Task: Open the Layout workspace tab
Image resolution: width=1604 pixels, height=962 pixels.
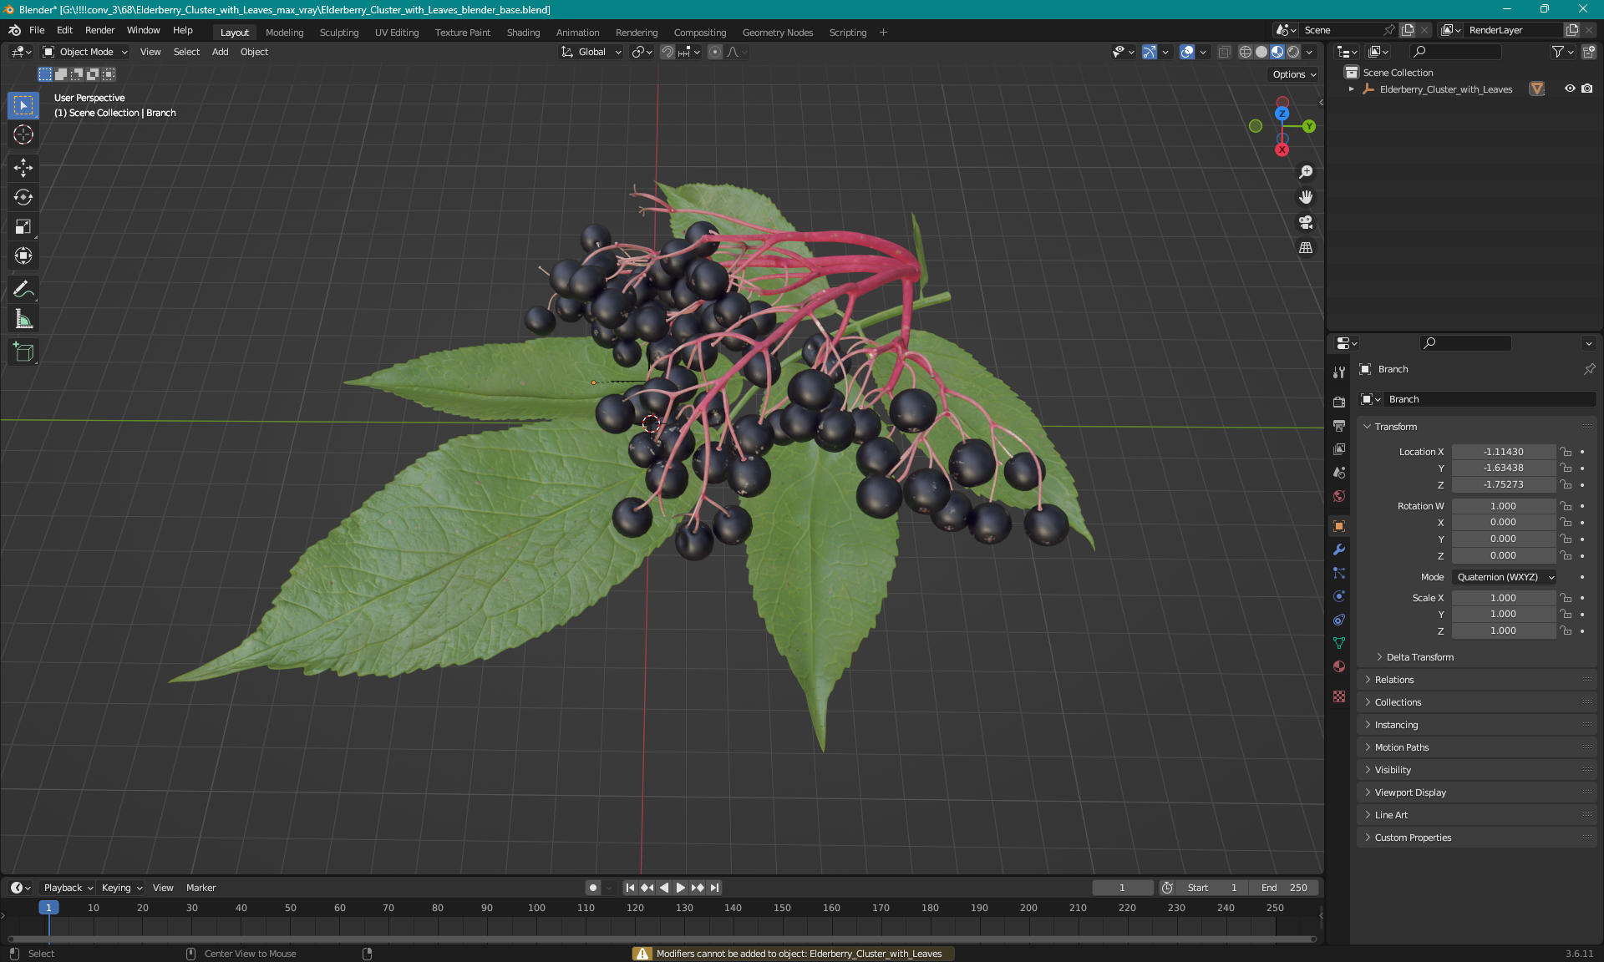Action: point(234,31)
